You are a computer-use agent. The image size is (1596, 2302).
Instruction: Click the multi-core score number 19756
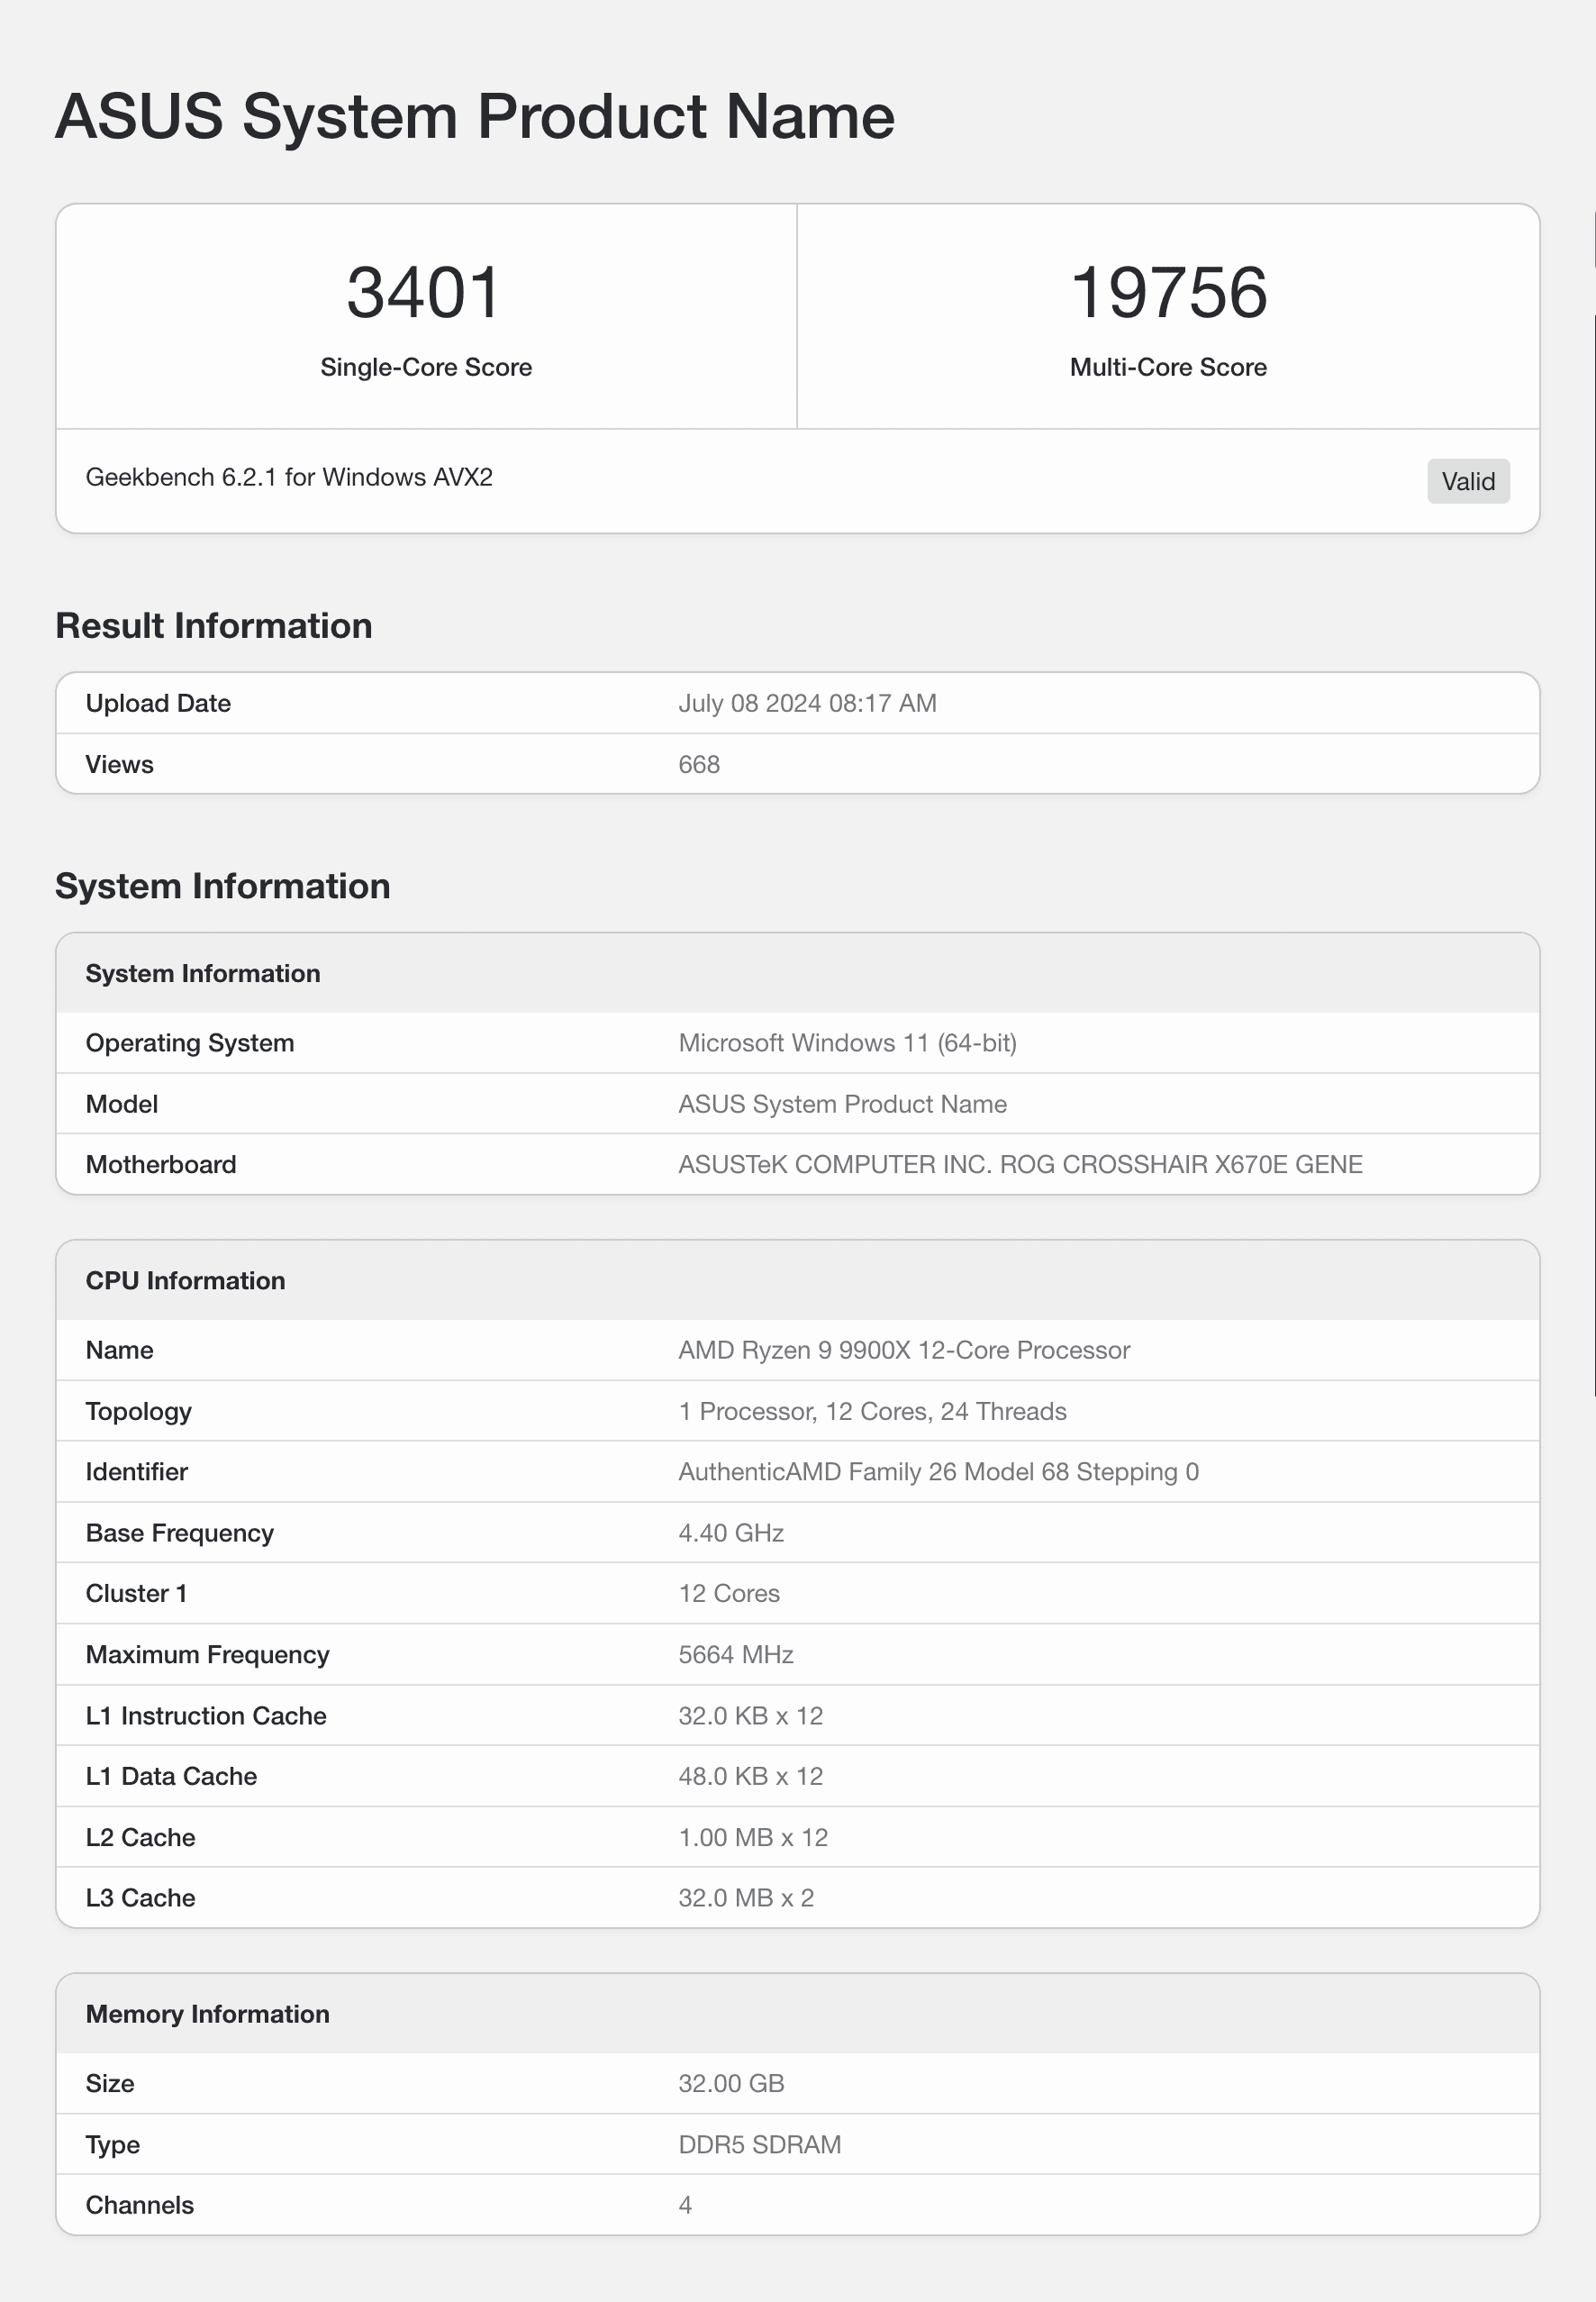pyautogui.click(x=1168, y=293)
